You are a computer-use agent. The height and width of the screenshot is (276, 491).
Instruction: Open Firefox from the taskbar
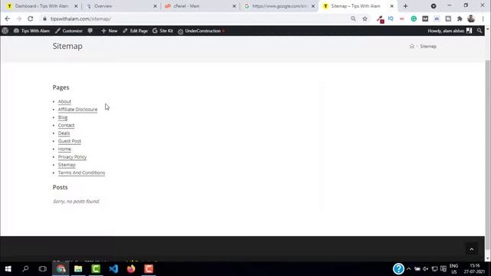pos(131,269)
